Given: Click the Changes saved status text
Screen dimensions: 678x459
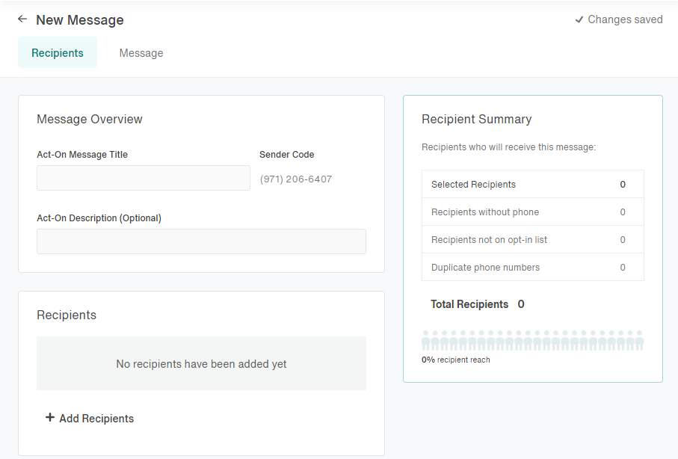Looking at the screenshot, I should [x=625, y=19].
